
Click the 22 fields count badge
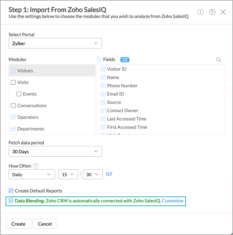pos(125,60)
